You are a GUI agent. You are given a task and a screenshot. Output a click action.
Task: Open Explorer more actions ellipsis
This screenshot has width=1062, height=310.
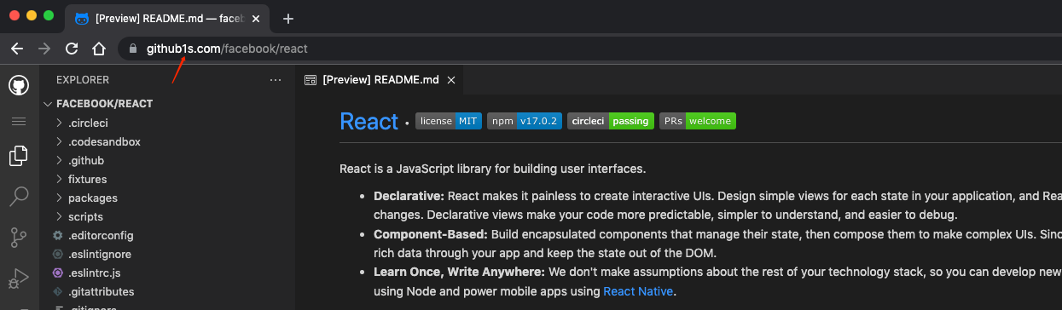(275, 80)
